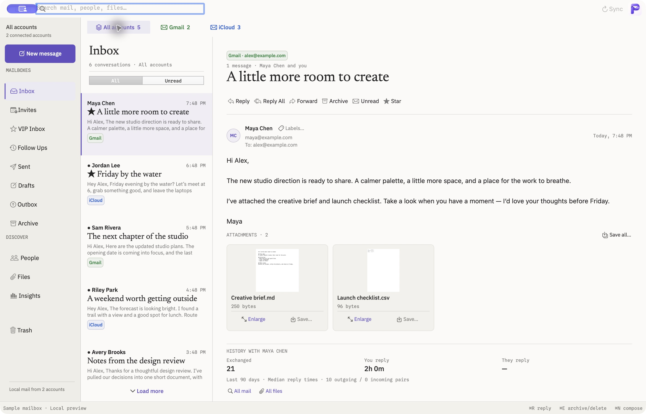
Task: Reply to Maya Chen's message
Action: [x=239, y=101]
